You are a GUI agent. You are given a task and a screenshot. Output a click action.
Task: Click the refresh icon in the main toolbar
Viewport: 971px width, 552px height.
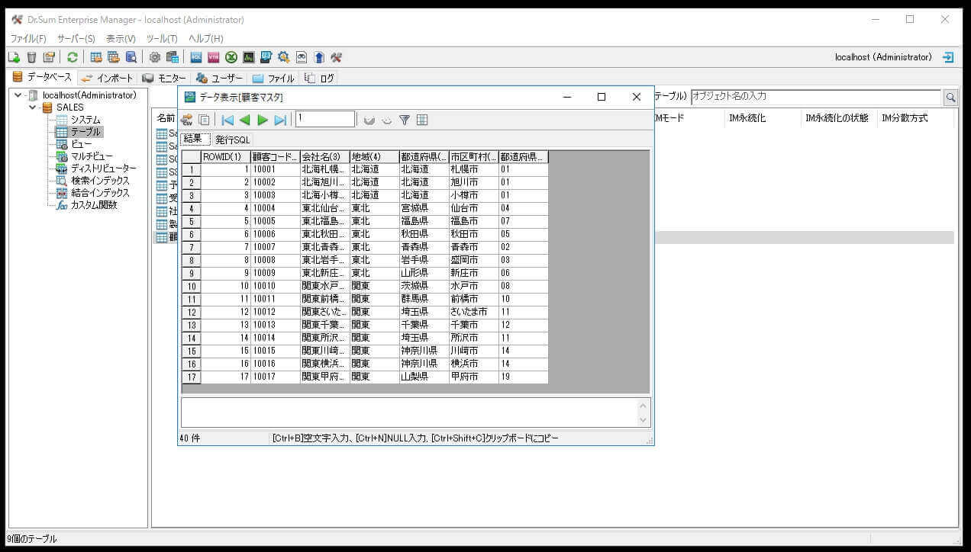(x=72, y=56)
